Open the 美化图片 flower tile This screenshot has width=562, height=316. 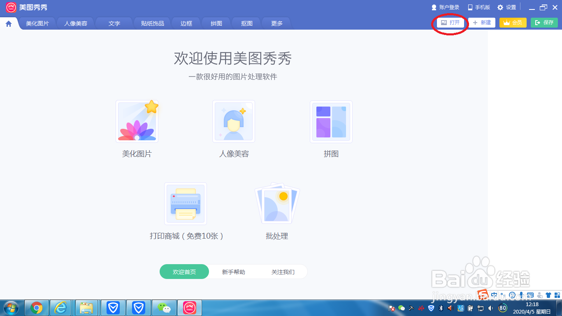137,122
